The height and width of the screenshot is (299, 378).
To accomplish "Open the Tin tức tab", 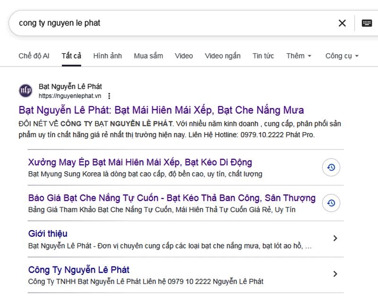I will tap(263, 56).
